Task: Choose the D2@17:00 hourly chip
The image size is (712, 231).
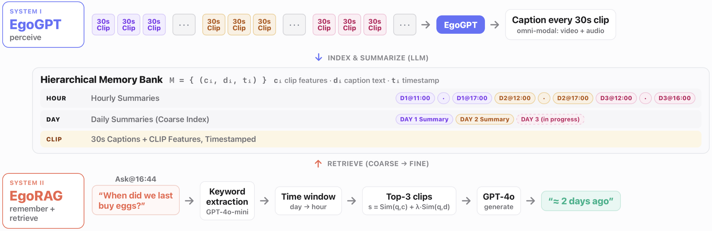Action: tap(573, 98)
